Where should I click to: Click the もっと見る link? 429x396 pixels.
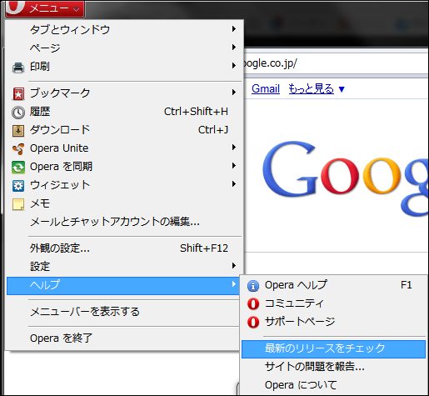point(311,89)
